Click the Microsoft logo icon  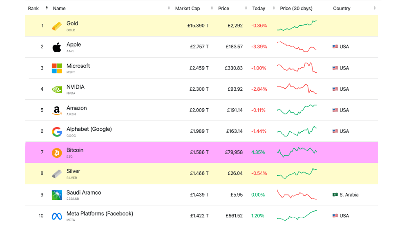[x=57, y=68]
